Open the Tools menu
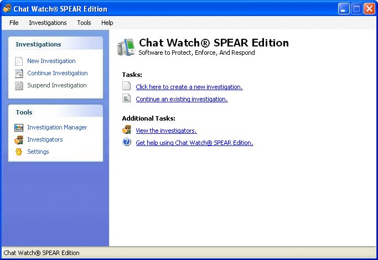Image resolution: width=378 pixels, height=260 pixels. pos(84,23)
